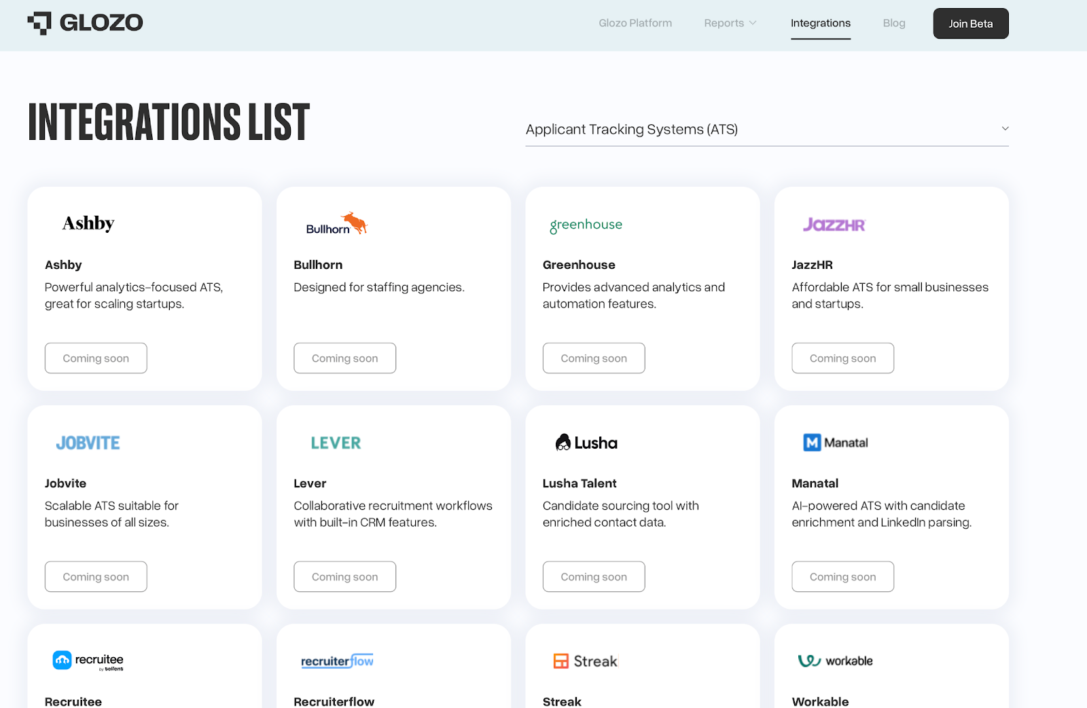The width and height of the screenshot is (1087, 708).
Task: Click Coming soon under Jobvite
Action: pos(96,577)
